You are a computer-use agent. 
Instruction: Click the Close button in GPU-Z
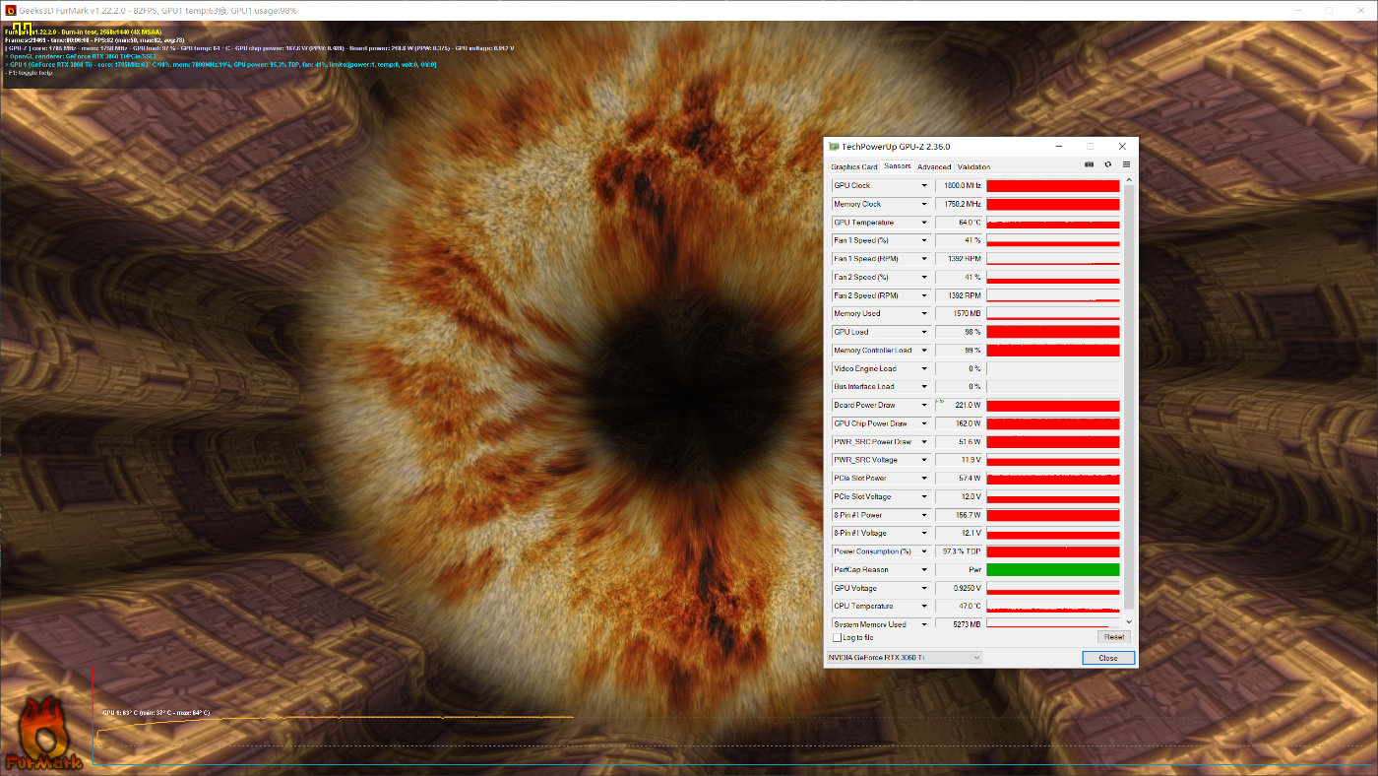[1108, 658]
